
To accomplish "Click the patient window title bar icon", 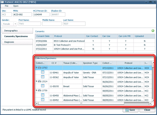I will click(x=2, y=2).
